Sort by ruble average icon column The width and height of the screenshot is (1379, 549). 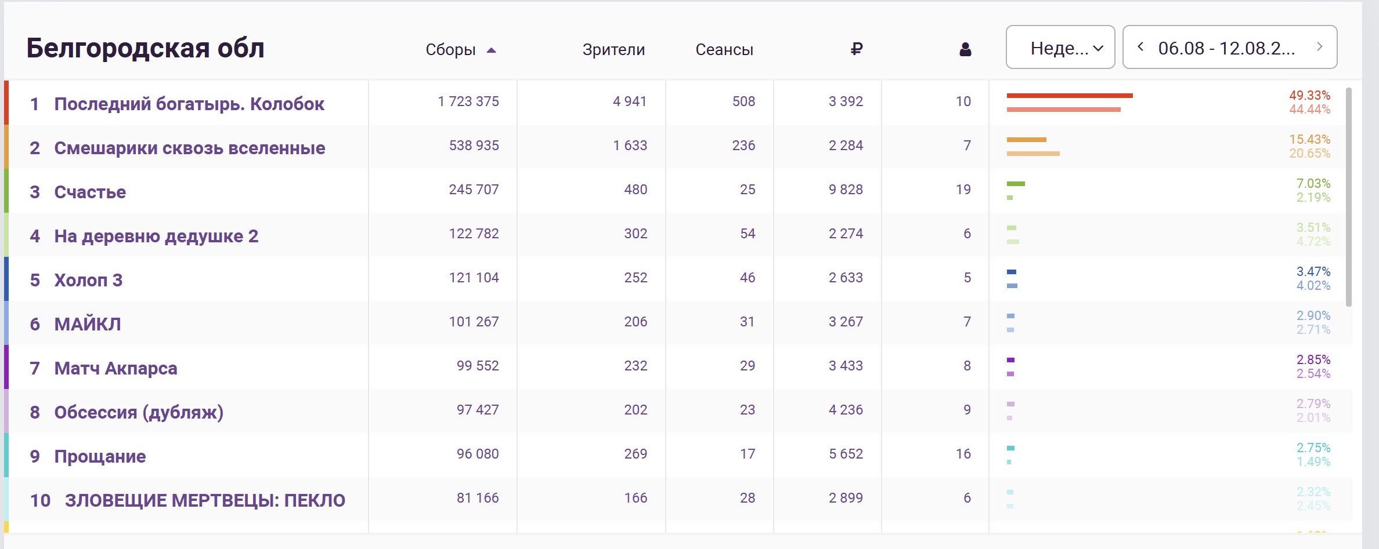(856, 49)
